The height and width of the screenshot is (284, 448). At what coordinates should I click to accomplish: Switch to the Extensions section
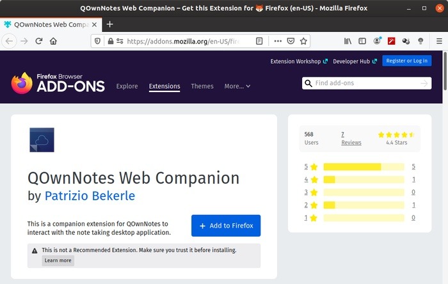click(x=164, y=86)
